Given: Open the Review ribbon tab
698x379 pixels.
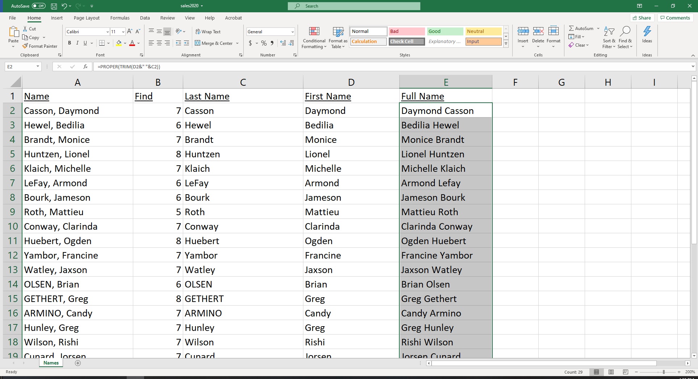Looking at the screenshot, I should coord(167,18).
